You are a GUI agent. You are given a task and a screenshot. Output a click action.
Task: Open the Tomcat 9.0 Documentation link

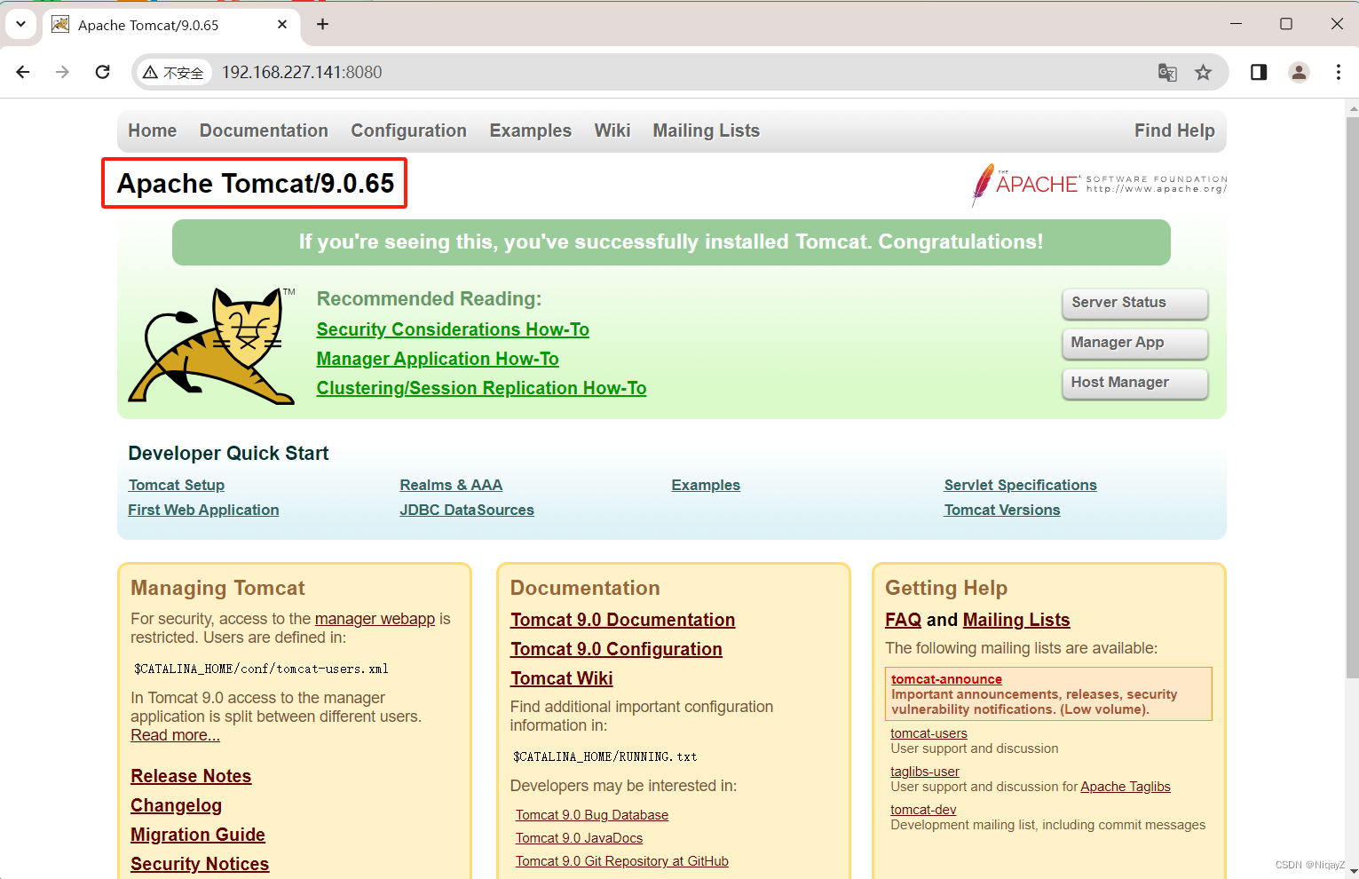click(x=622, y=620)
